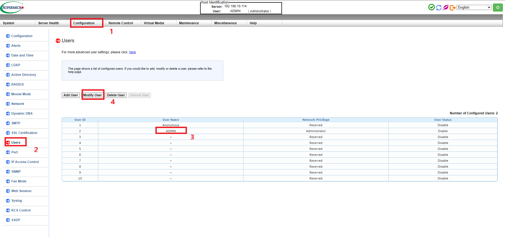Click the magenta leaf icon
This screenshot has width=505, height=237.
point(446,8)
